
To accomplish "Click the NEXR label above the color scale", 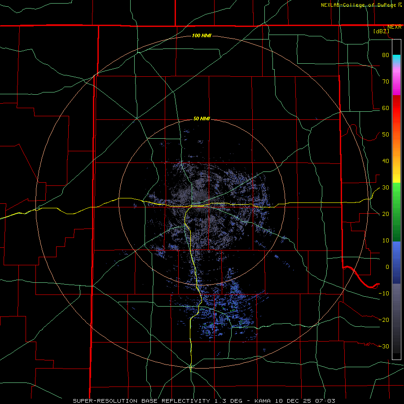I will coord(394,27).
